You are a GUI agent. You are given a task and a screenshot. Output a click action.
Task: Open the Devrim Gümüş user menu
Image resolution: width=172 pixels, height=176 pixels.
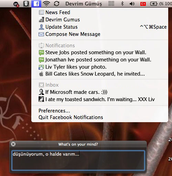(x=84, y=4)
